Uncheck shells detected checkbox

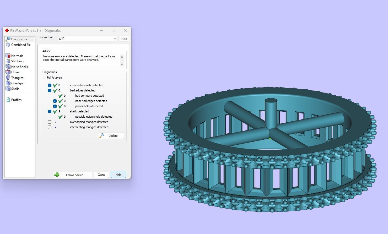(50, 112)
